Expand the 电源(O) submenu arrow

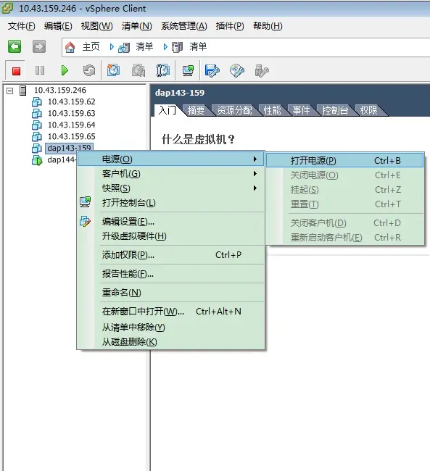coord(255,159)
